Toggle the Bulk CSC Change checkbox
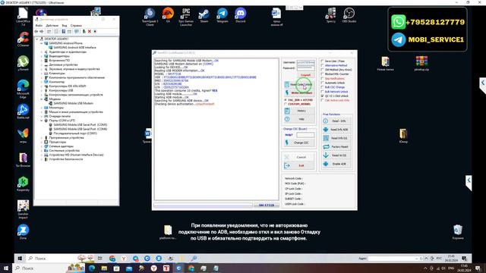The width and height of the screenshot is (486, 273). [x=323, y=87]
